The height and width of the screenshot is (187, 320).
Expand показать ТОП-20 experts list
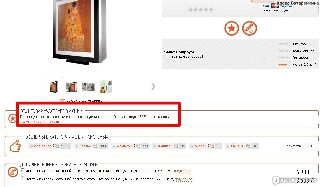(x=300, y=146)
